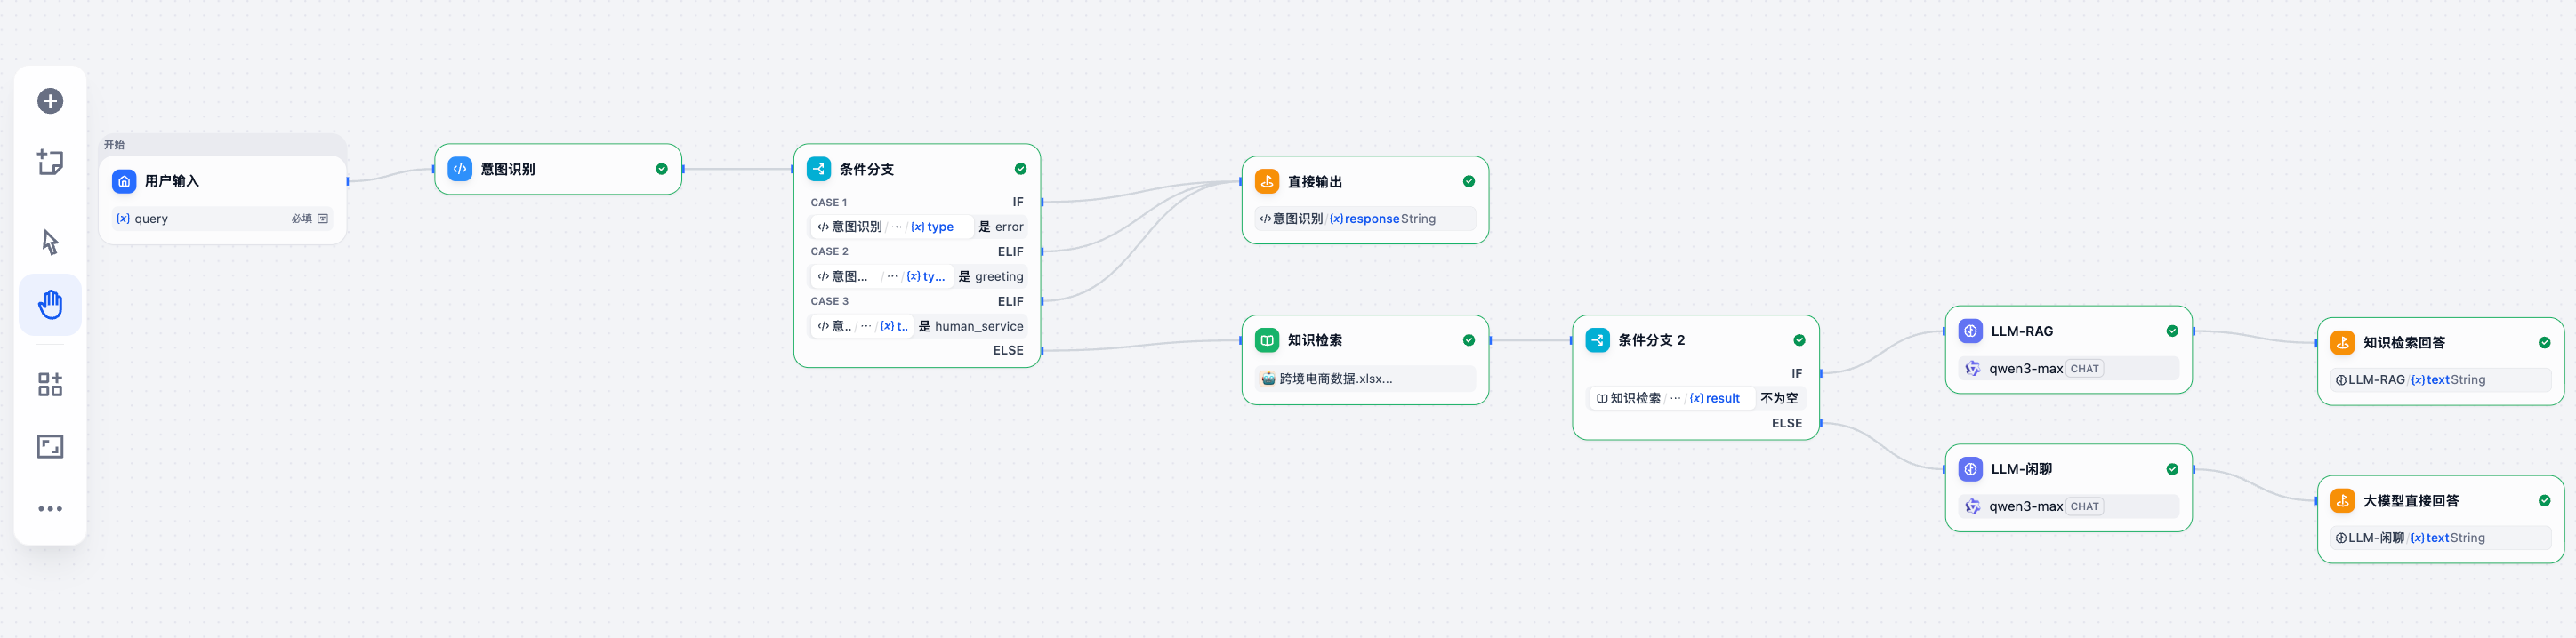Viewport: 2576px width, 638px height.
Task: Click the qwen3-max CHAT row in LLM-RAG
Action: pos(2068,369)
